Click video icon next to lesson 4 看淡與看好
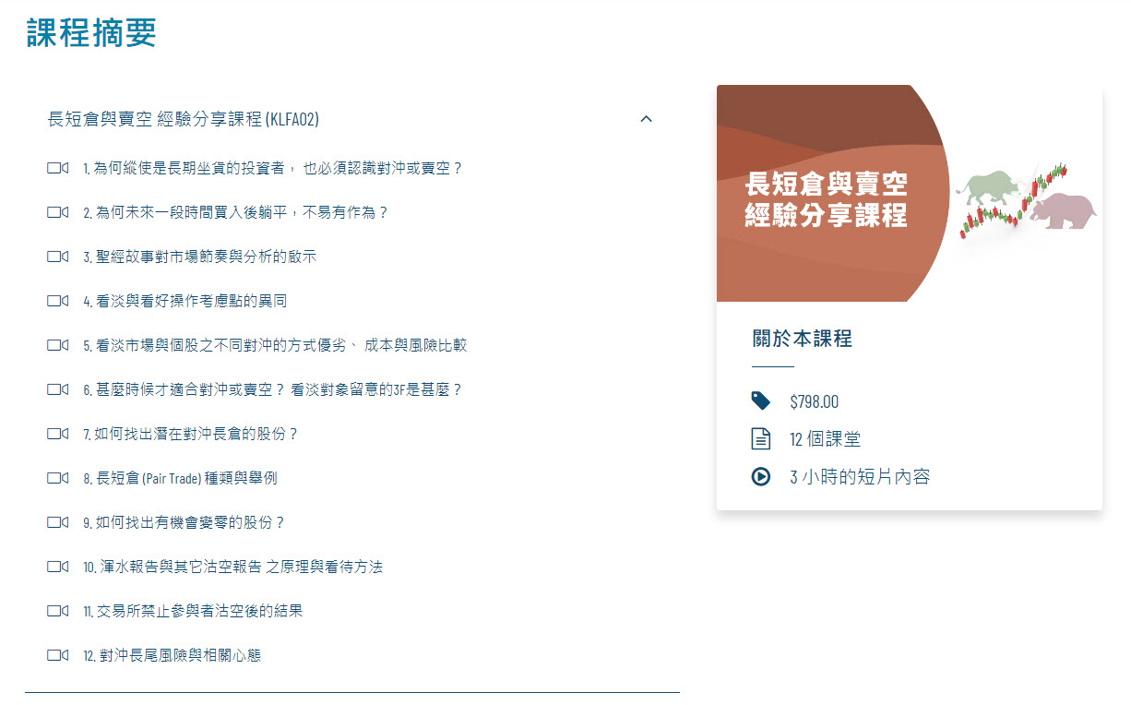This screenshot has width=1131, height=705. [57, 301]
